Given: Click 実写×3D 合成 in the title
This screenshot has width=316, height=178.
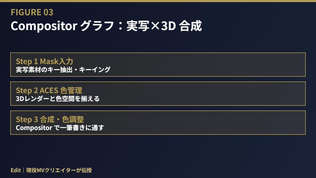Looking at the screenshot, I should (x=164, y=26).
